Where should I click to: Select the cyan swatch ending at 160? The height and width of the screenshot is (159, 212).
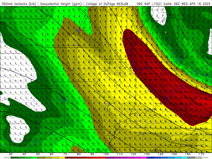(184, 157)
